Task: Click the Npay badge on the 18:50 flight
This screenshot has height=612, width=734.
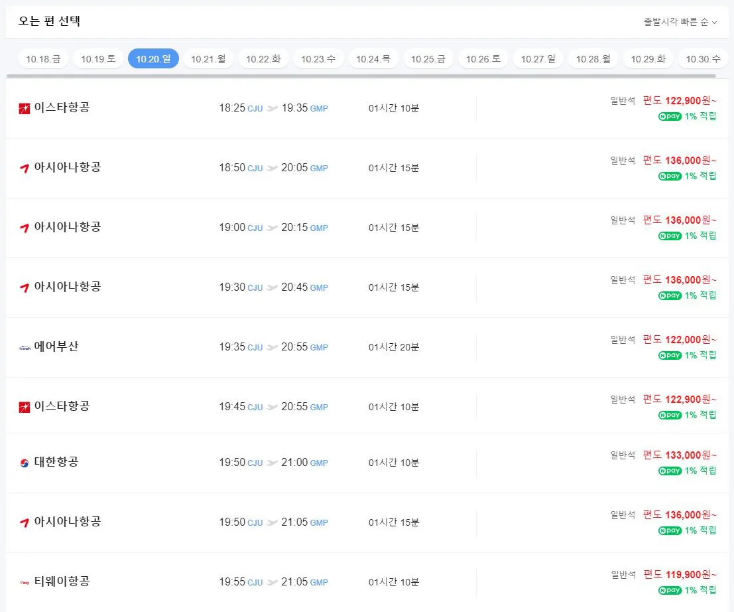Action: click(x=670, y=176)
